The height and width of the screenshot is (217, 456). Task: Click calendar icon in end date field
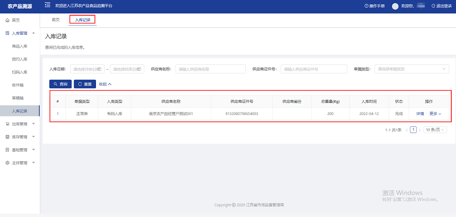click(x=140, y=69)
